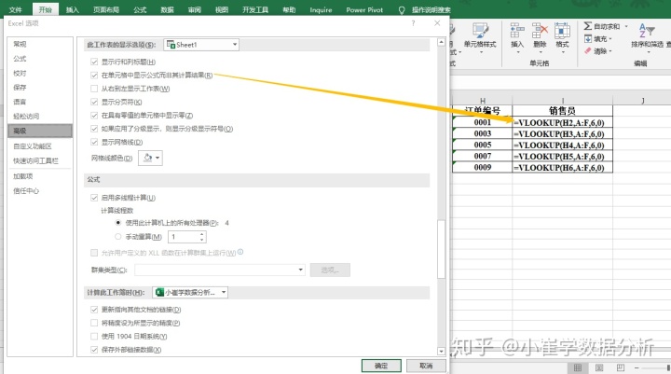Toggle 显示分级显示符号 outline checkbox
Screen dimensions: 671x374
(94, 129)
